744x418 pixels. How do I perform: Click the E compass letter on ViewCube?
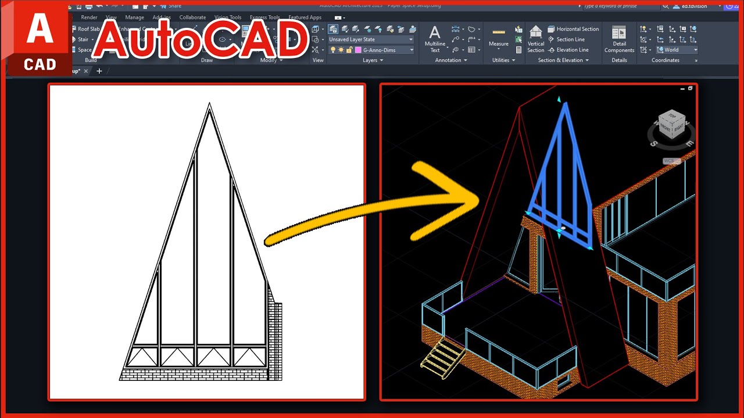coord(689,143)
